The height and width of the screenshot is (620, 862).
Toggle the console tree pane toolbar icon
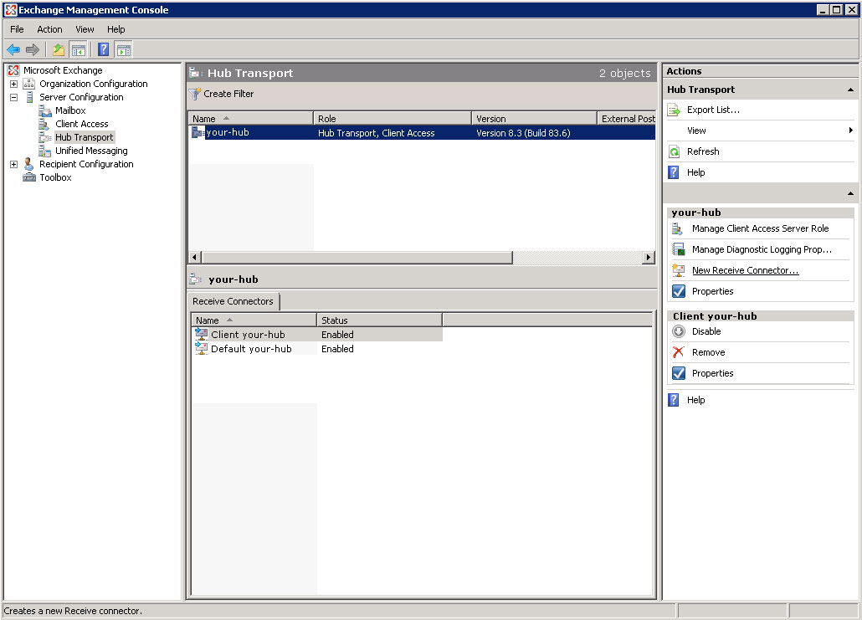coord(79,50)
